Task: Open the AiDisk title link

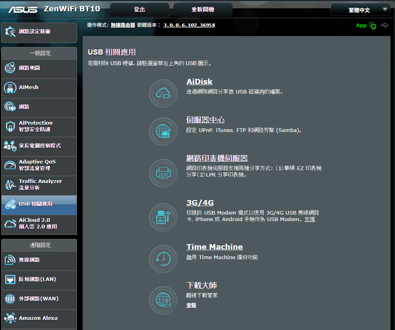Action: coord(199,81)
